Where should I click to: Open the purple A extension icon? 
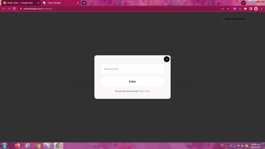(x=235, y=9)
